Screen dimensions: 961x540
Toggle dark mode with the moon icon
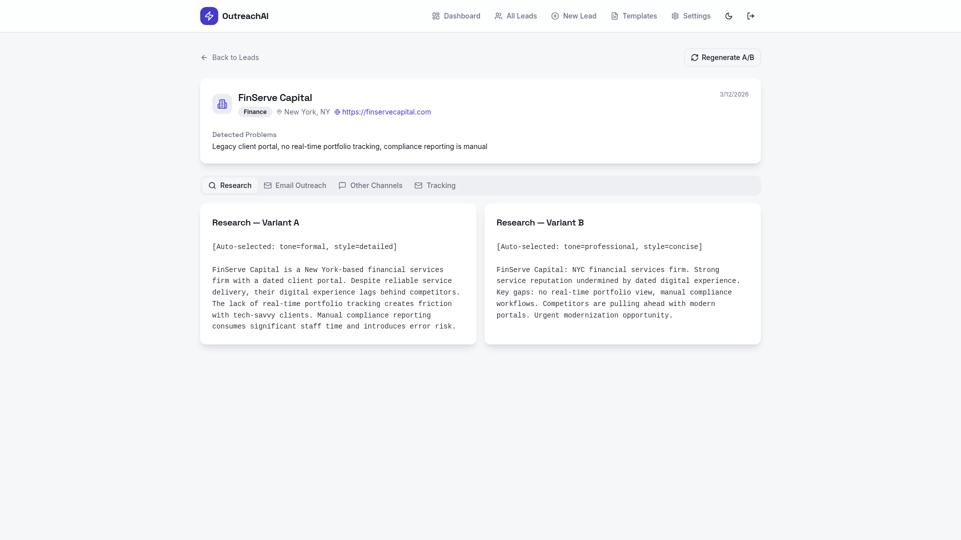729,16
